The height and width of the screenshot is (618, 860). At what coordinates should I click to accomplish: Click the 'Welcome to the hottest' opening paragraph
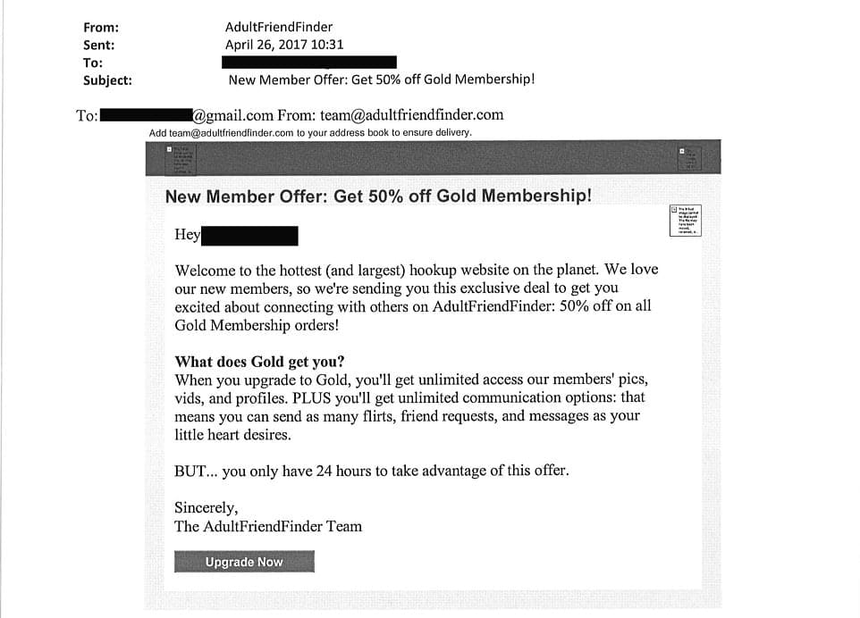click(x=416, y=297)
